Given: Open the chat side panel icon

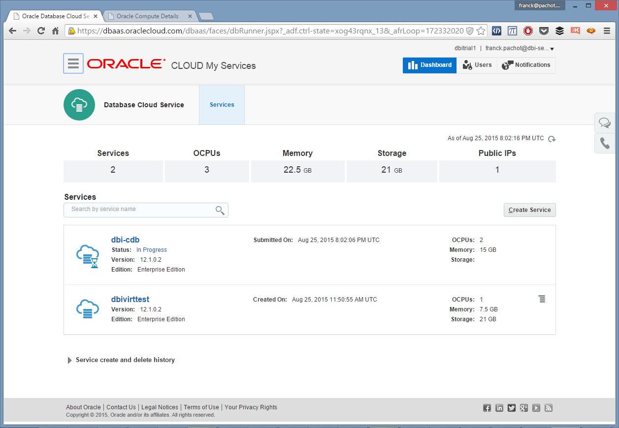Looking at the screenshot, I should coord(605,122).
